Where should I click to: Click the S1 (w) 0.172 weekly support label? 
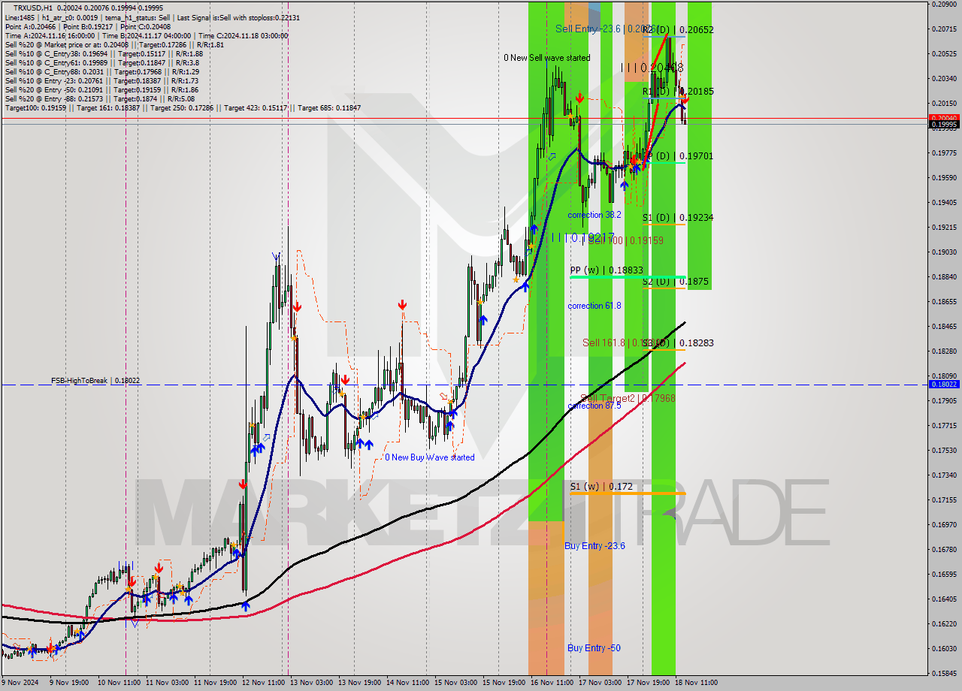click(x=601, y=487)
